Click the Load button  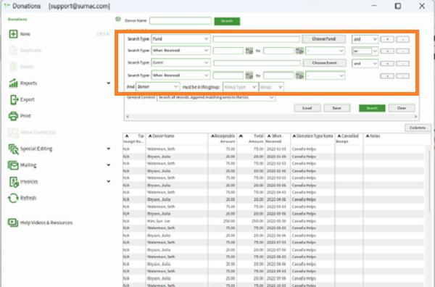click(x=307, y=108)
